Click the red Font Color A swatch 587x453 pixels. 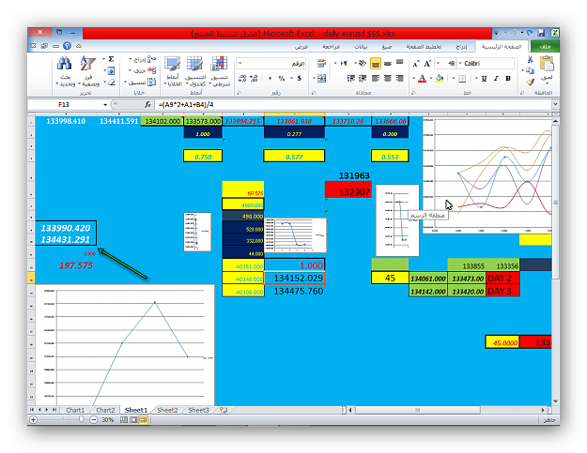point(422,79)
